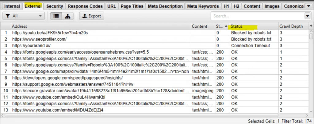This screenshot has height=124, width=314.
Task: Select the Page Titles tab
Action: 132,6
